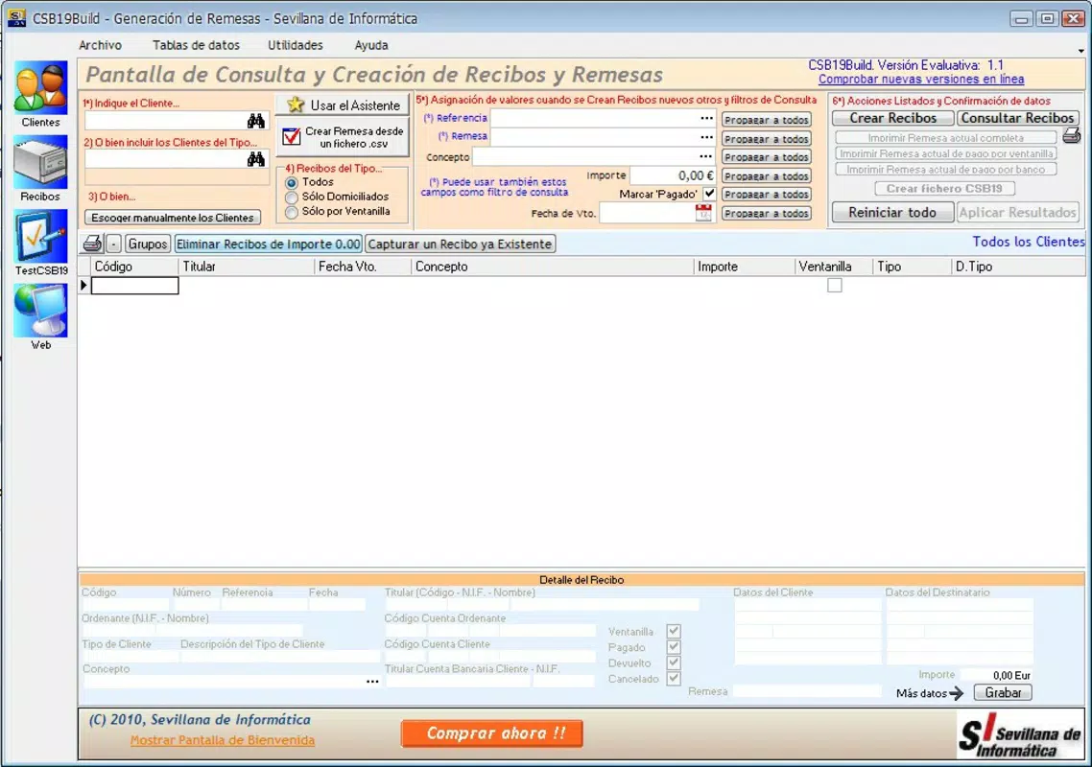Screen dimensions: 1092x767
Task: Toggle 'Crear Remesa desde un fichero .csv' checkbox
Action: click(x=291, y=136)
